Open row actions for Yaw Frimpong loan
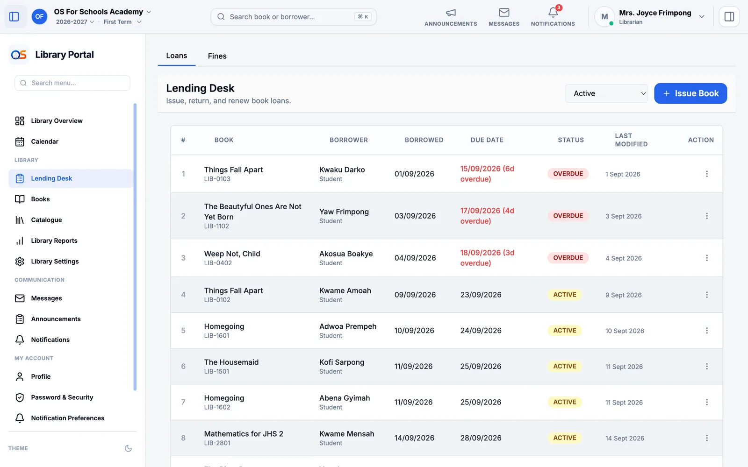Image resolution: width=748 pixels, height=467 pixels. click(x=706, y=216)
